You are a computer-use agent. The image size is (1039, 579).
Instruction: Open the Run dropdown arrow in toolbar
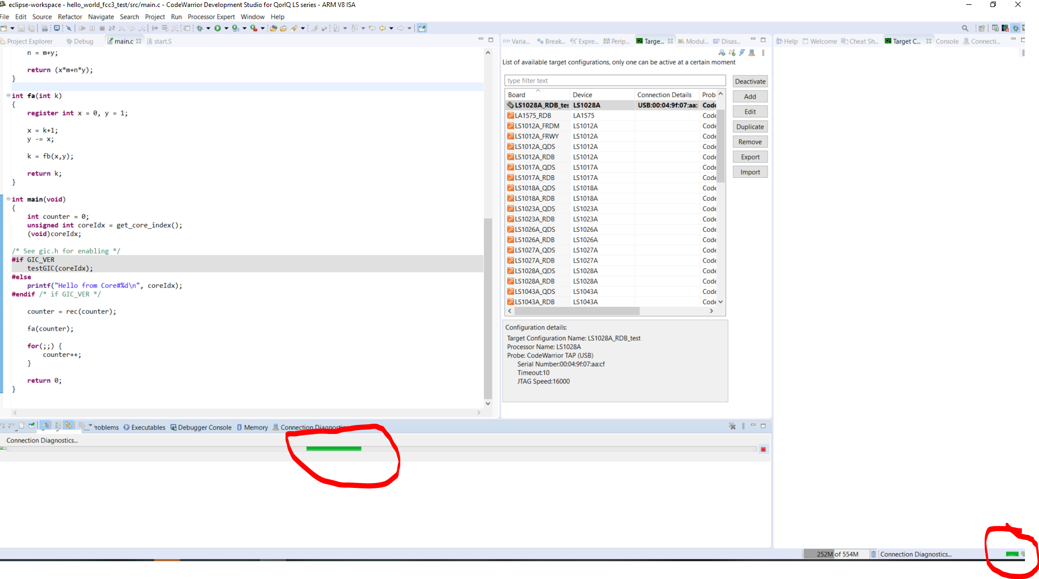pos(225,28)
